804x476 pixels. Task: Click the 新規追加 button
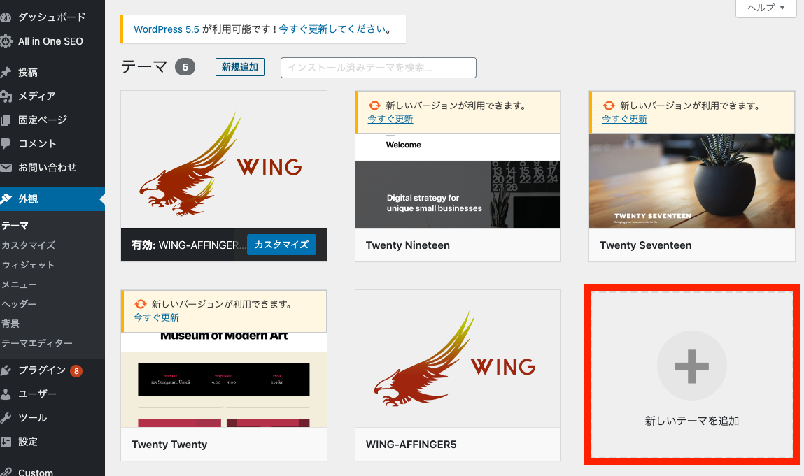pos(239,67)
